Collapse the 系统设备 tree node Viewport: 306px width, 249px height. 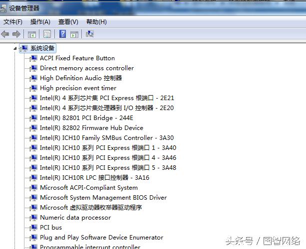click(15, 48)
